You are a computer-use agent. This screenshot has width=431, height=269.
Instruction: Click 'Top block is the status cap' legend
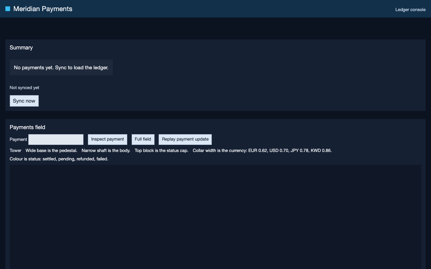coord(162,150)
